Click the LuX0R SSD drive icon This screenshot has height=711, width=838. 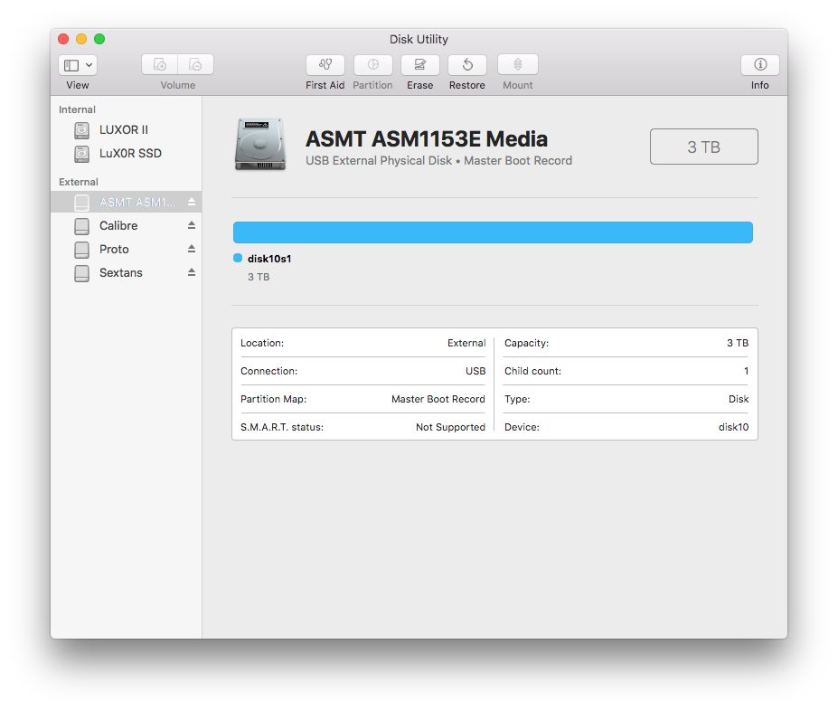81,154
